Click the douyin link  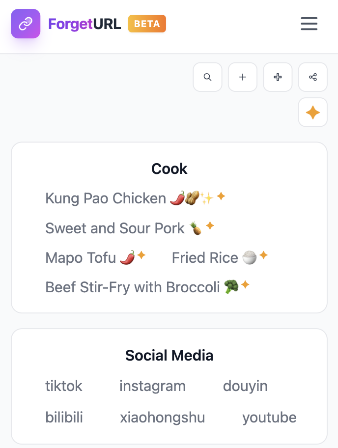pyautogui.click(x=245, y=386)
